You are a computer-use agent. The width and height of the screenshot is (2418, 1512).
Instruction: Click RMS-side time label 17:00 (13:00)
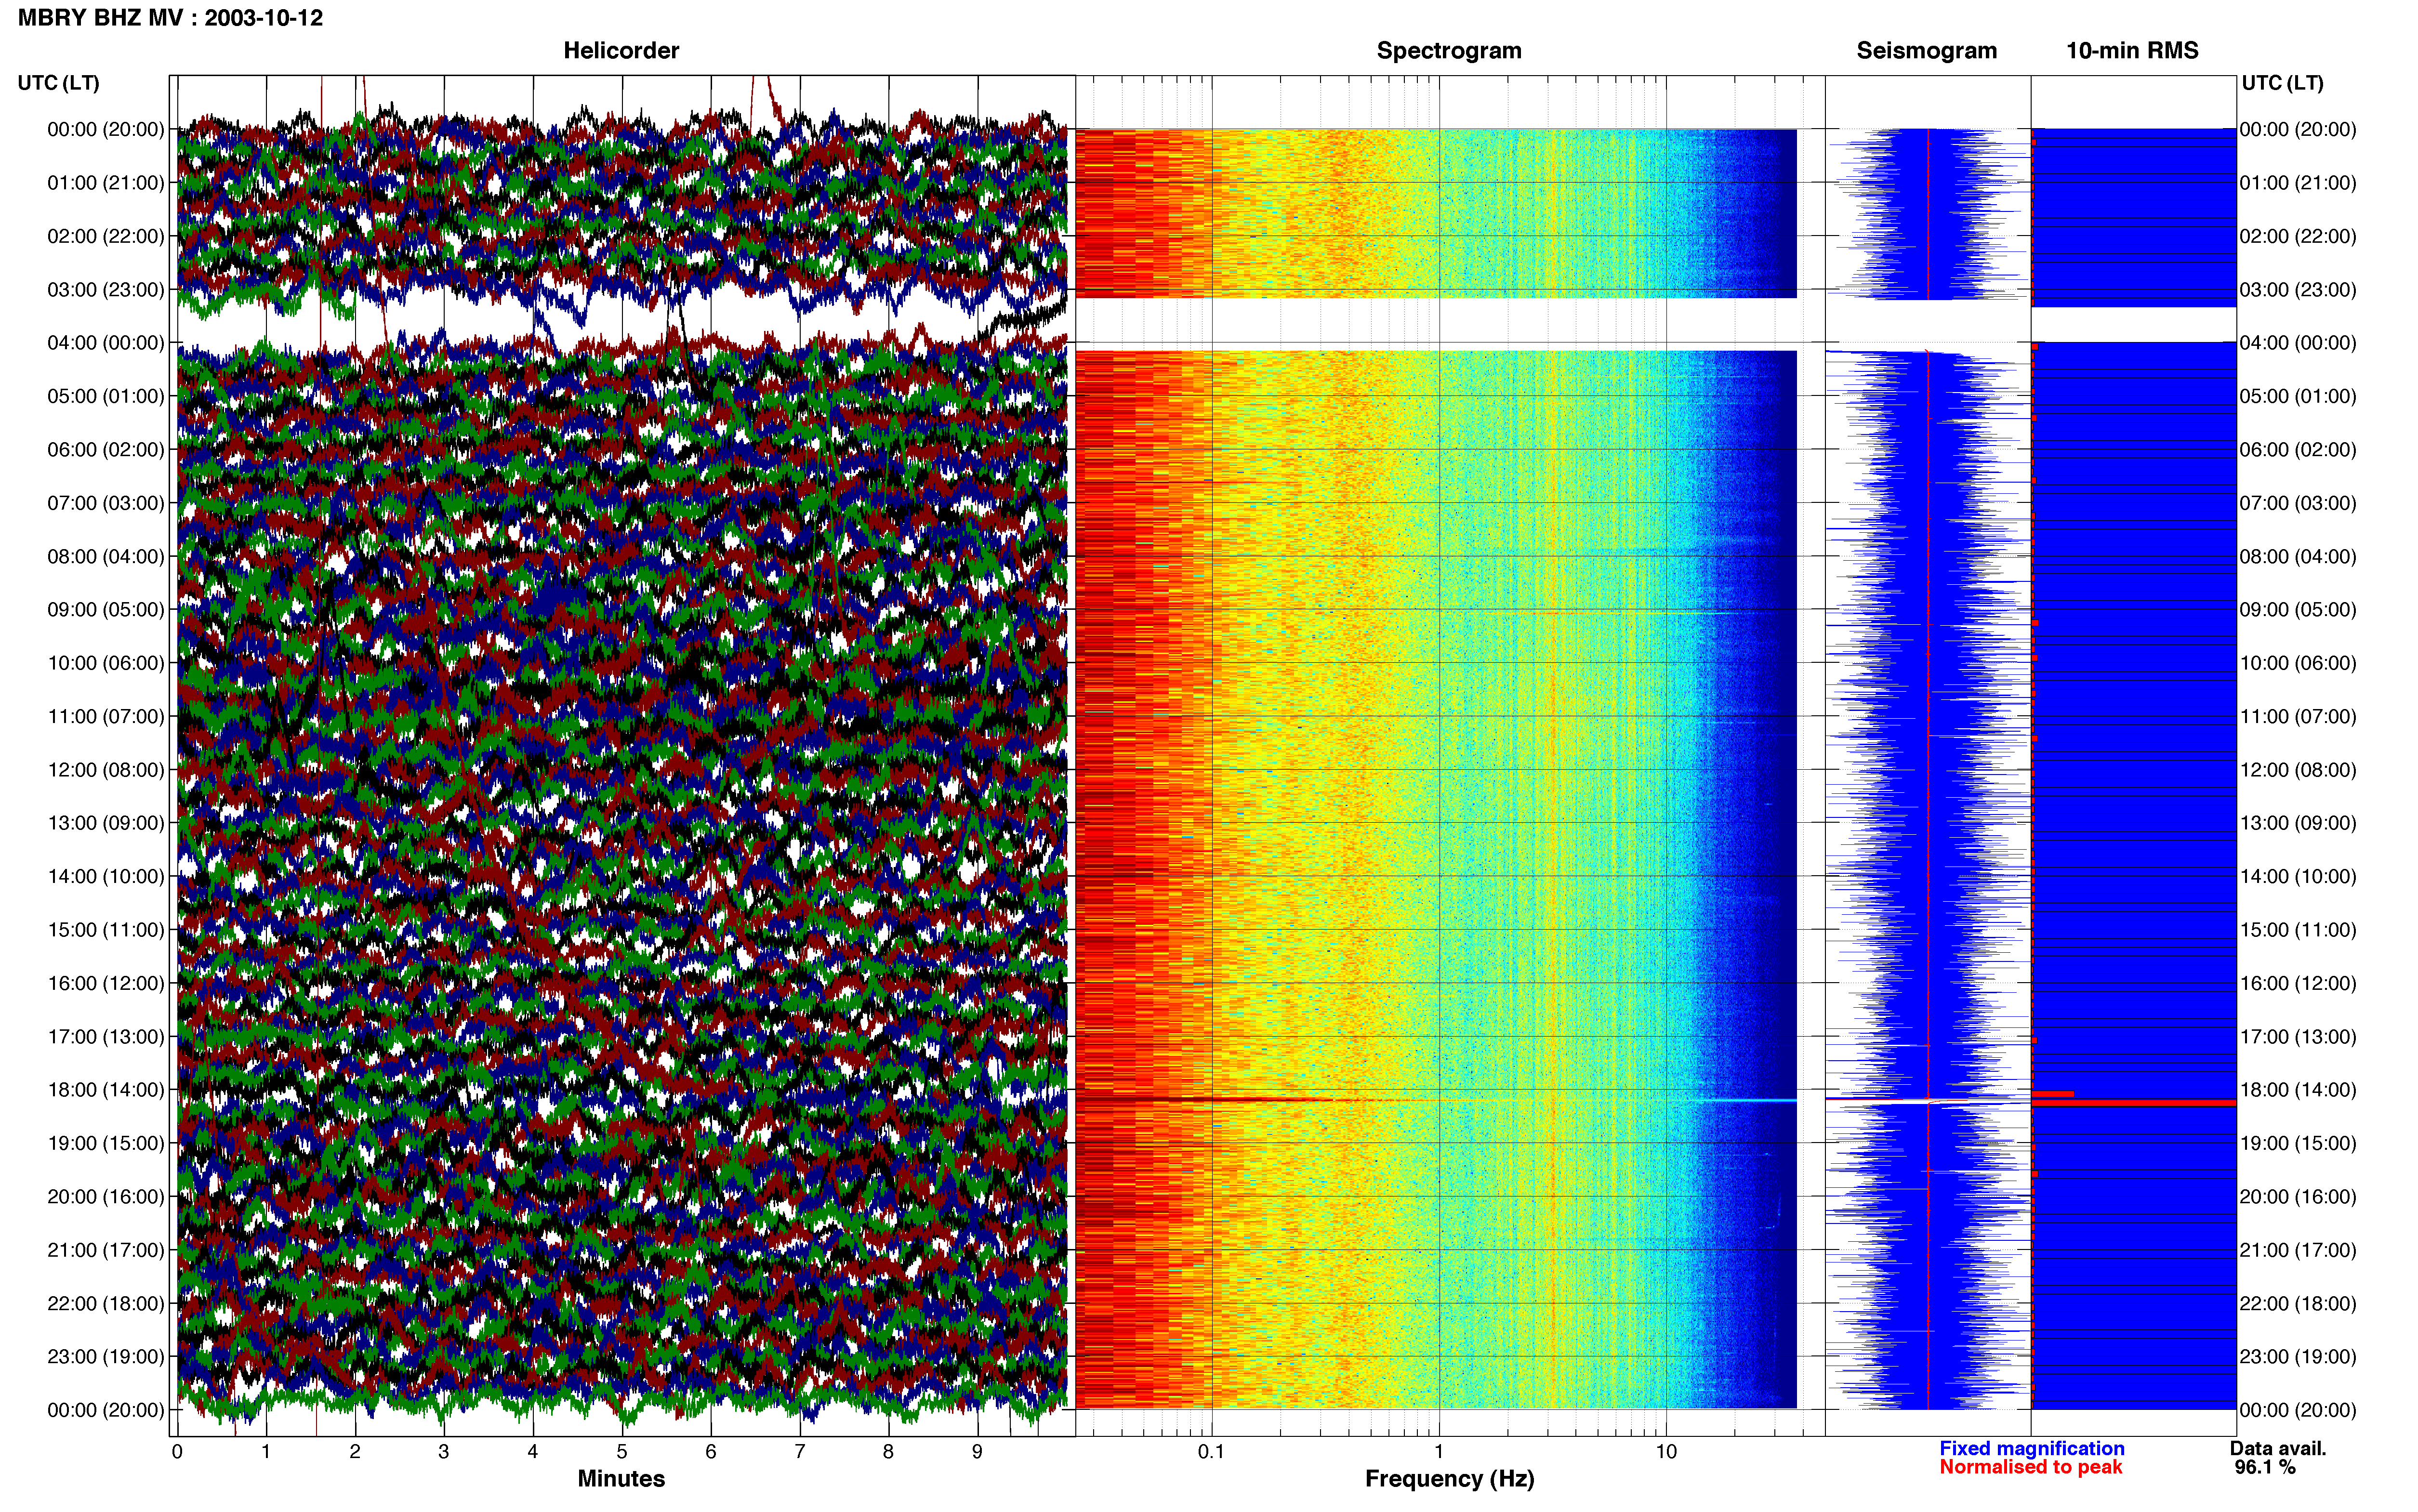[x=2298, y=1037]
